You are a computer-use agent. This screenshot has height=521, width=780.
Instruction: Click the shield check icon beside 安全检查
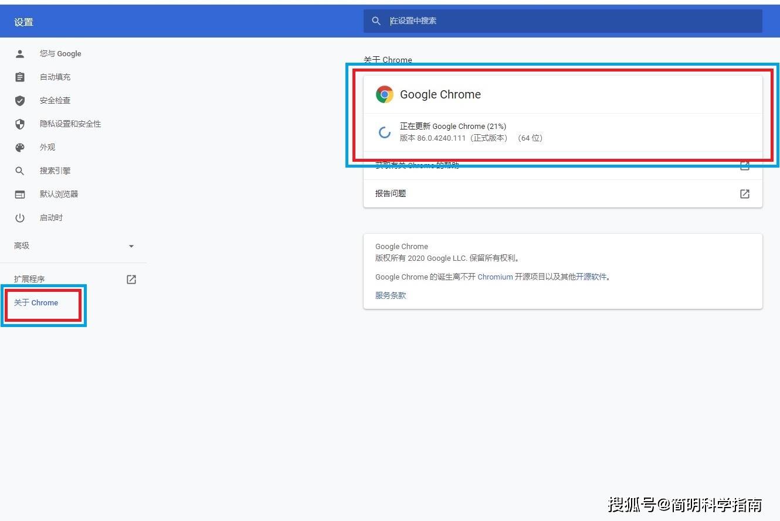20,101
